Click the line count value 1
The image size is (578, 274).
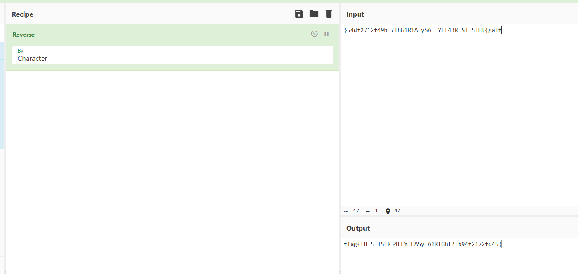(x=376, y=211)
